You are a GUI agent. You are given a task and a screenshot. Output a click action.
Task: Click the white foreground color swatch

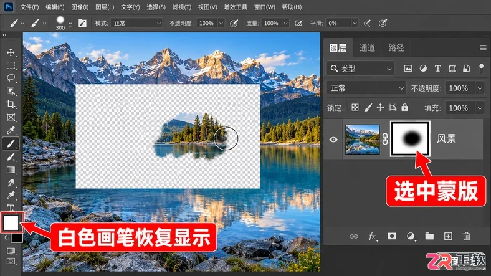11,222
